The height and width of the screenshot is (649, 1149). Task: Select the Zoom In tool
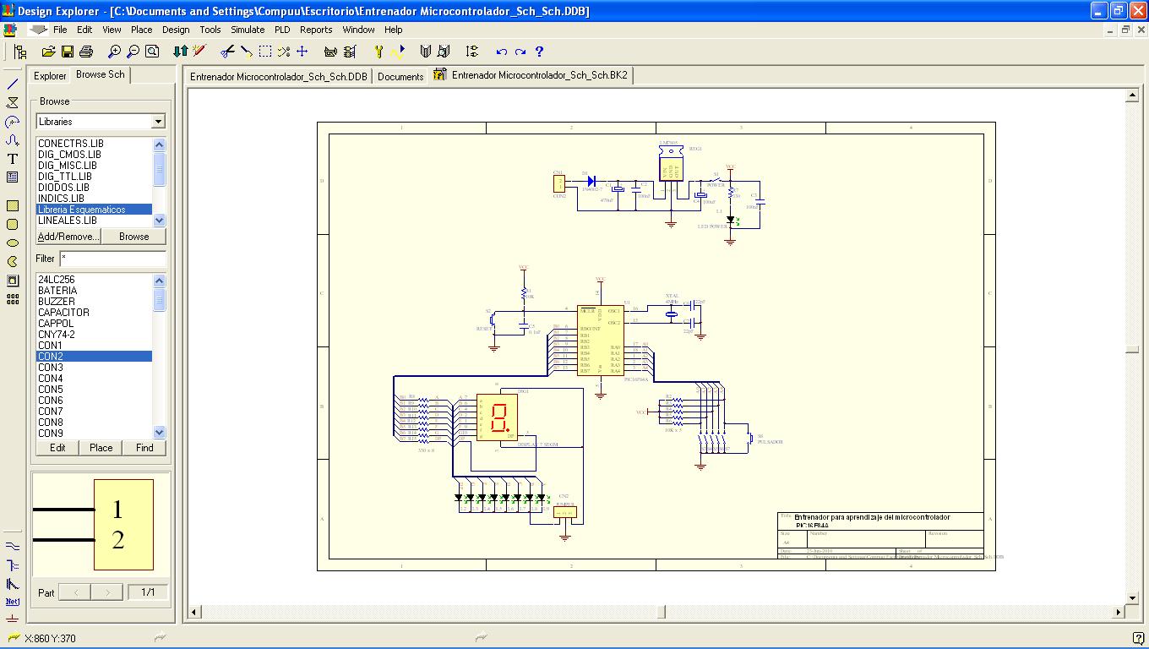[x=114, y=51]
